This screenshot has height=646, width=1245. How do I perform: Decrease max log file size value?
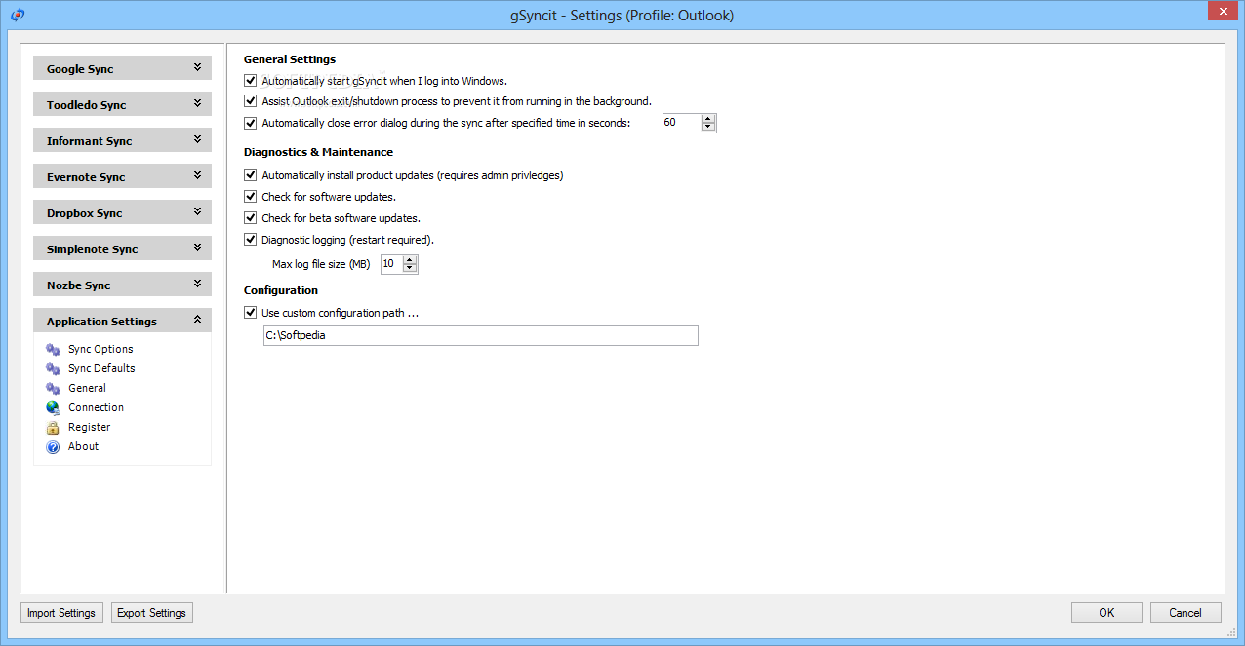[410, 268]
